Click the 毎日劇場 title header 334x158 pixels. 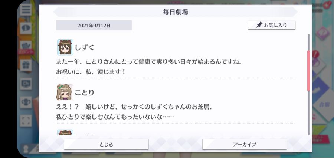click(x=176, y=12)
